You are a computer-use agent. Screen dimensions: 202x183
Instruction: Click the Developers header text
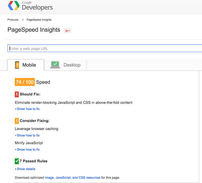pyautogui.click(x=37, y=7)
